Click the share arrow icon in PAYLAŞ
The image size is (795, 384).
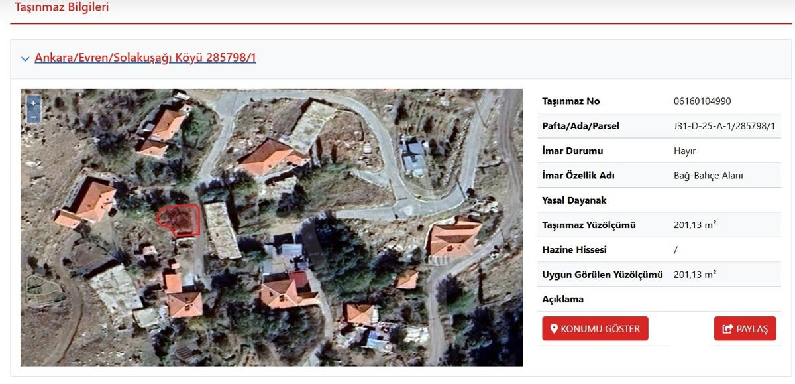coord(727,328)
